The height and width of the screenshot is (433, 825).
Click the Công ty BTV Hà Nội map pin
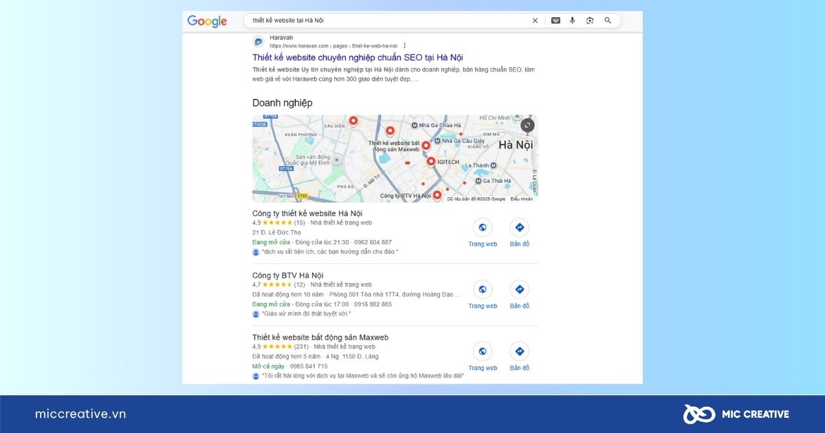(x=437, y=195)
